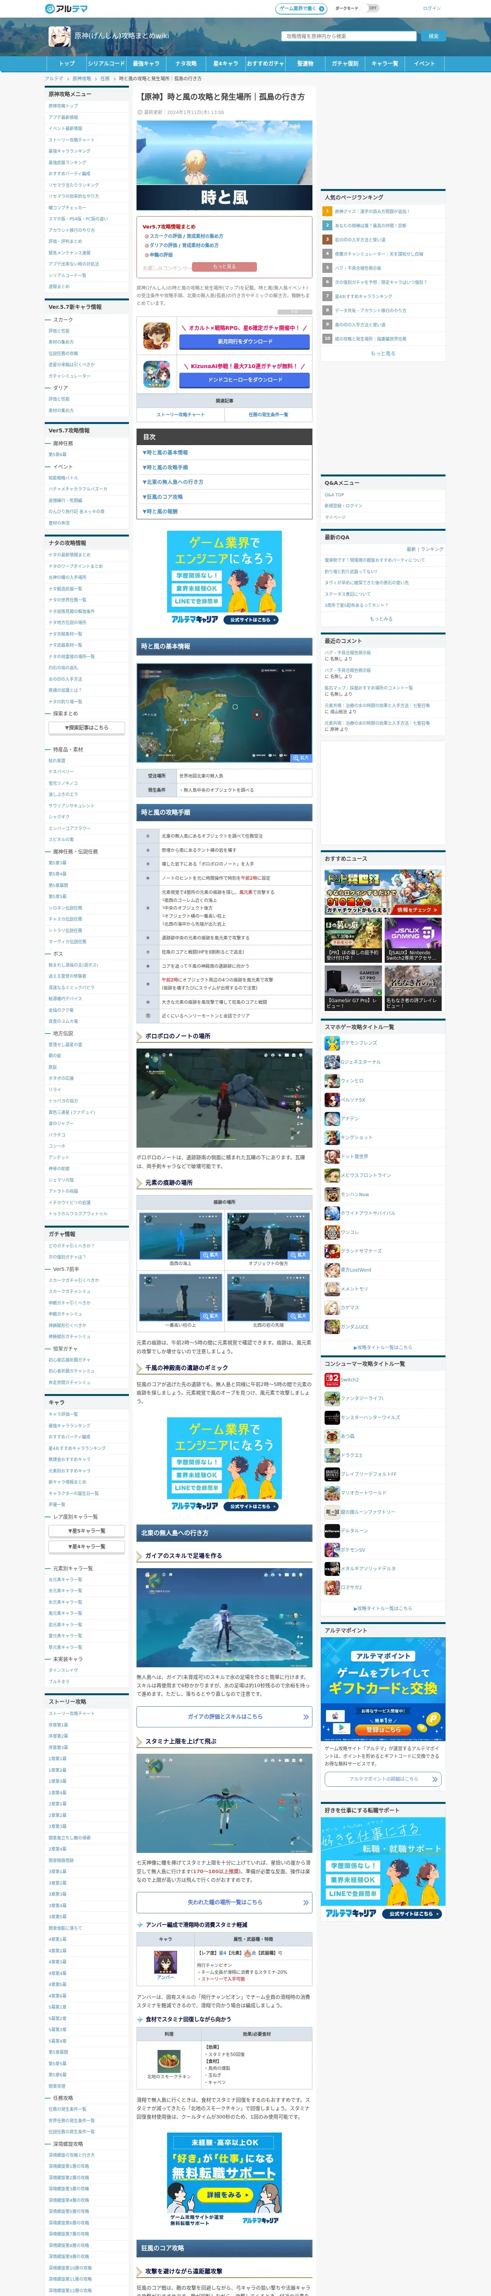
Task: Click the メメントモリ game icon
Action: pyautogui.click(x=332, y=1288)
